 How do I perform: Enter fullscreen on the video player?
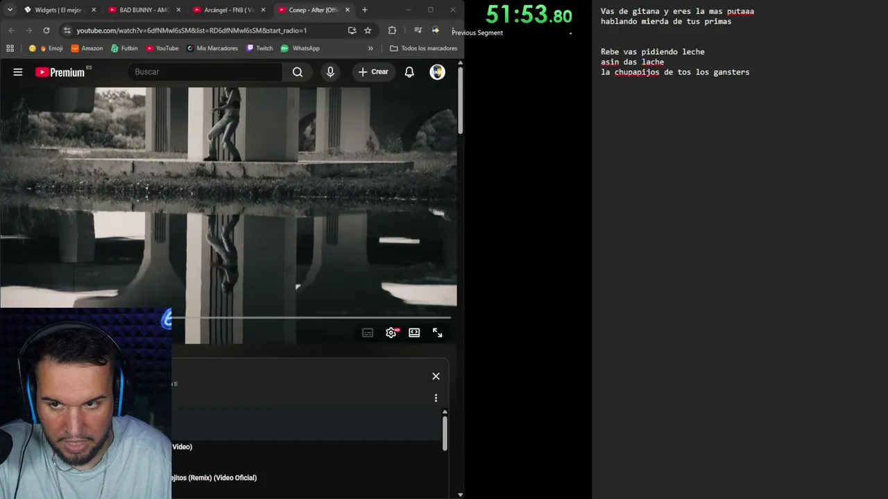(x=437, y=333)
